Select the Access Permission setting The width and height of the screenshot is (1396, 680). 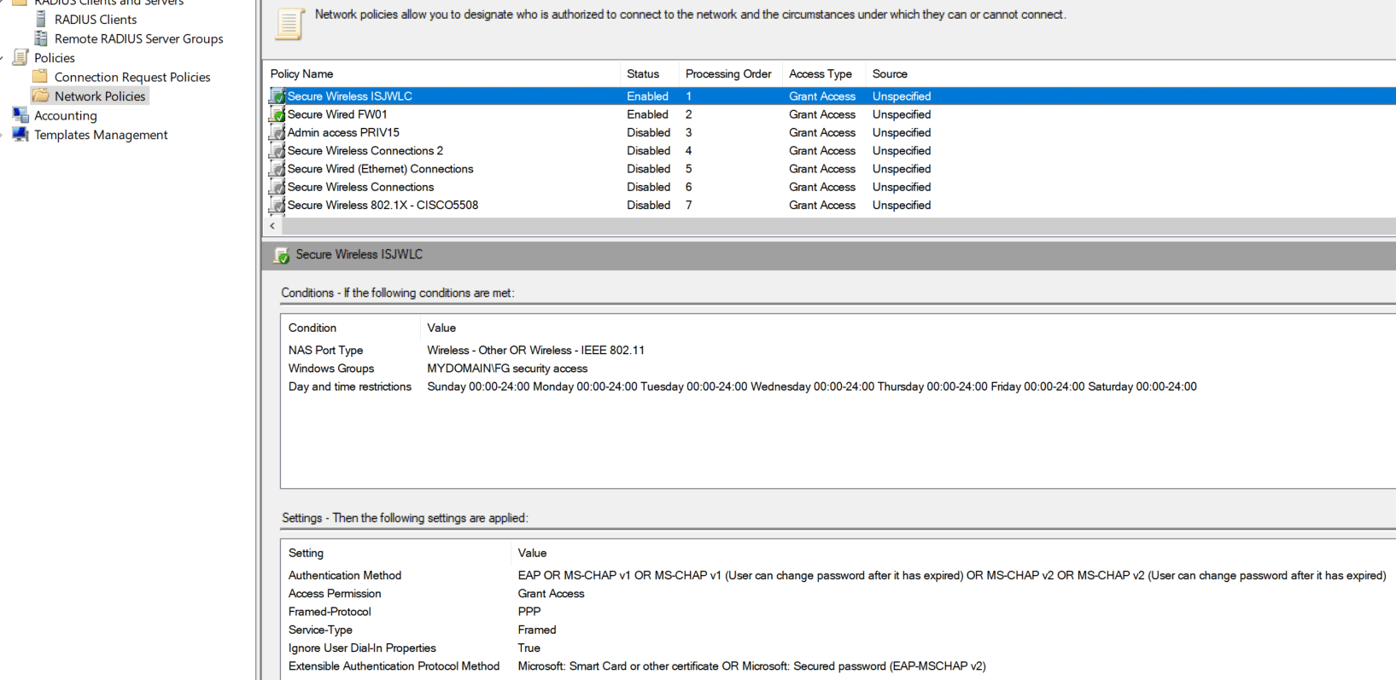pyautogui.click(x=335, y=594)
